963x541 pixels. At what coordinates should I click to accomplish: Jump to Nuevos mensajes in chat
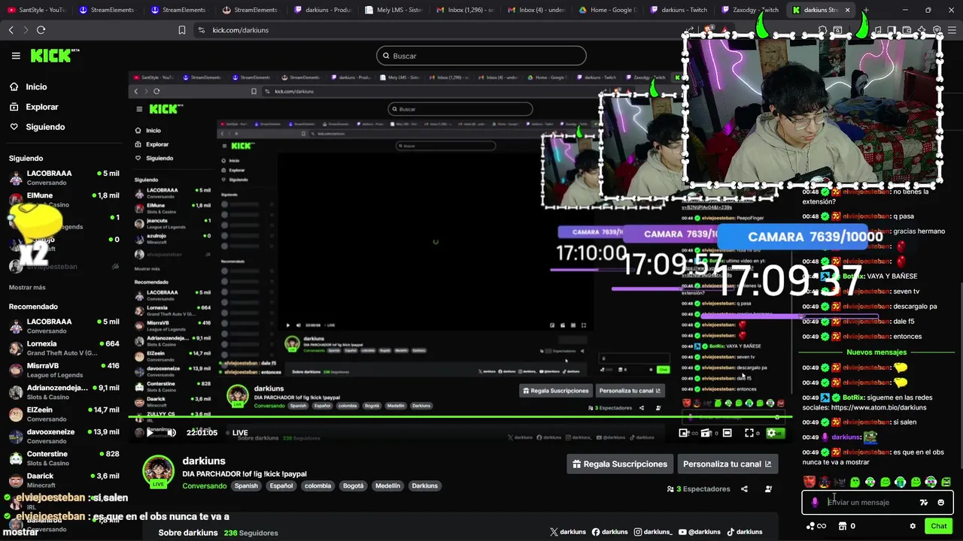point(876,352)
